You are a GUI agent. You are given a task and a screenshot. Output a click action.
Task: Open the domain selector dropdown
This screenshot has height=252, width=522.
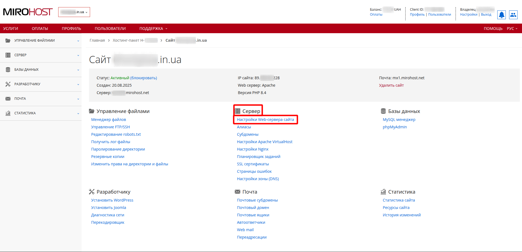pos(74,12)
